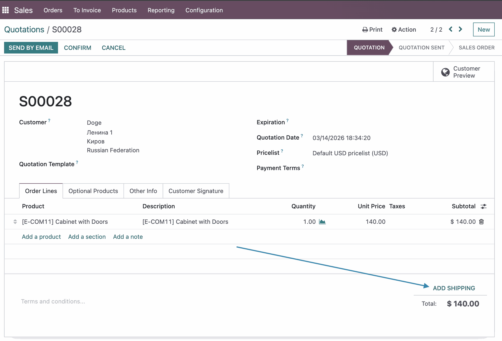
Task: Switch to the Other Info tab
Action: (x=143, y=191)
